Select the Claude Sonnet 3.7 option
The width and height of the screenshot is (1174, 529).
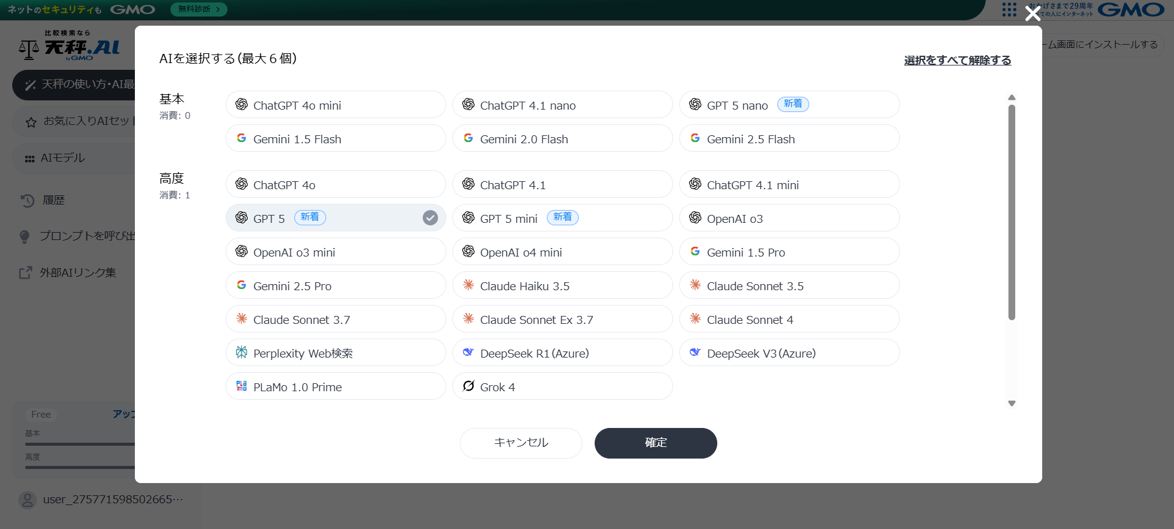335,319
